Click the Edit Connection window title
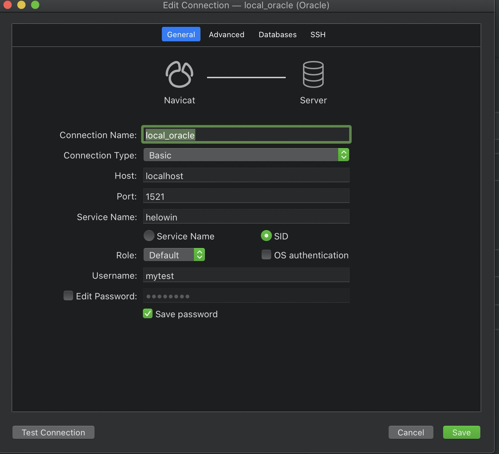Screen dimensions: 499x454 click(x=246, y=5)
